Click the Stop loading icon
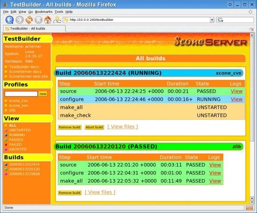The height and width of the screenshot is (213, 257). 38,20
